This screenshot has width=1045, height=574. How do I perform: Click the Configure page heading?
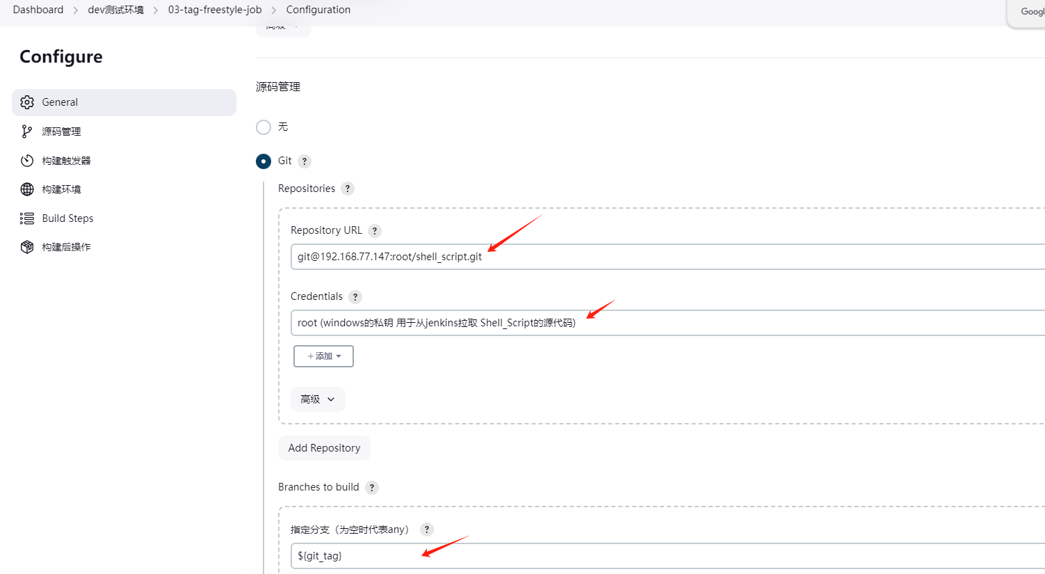(61, 57)
